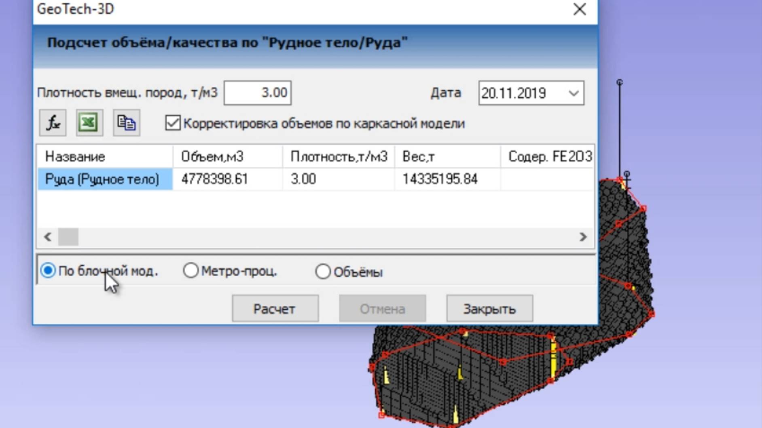Select the 'Метро-проц.' radio option
Viewport: 762px width, 428px height.
click(x=190, y=271)
